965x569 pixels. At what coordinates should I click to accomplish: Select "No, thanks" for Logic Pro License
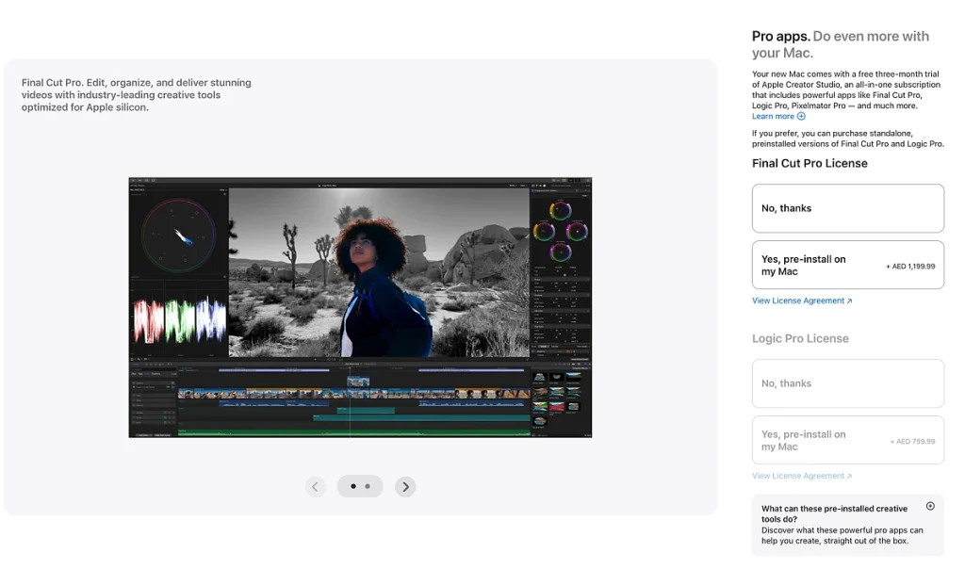point(847,383)
